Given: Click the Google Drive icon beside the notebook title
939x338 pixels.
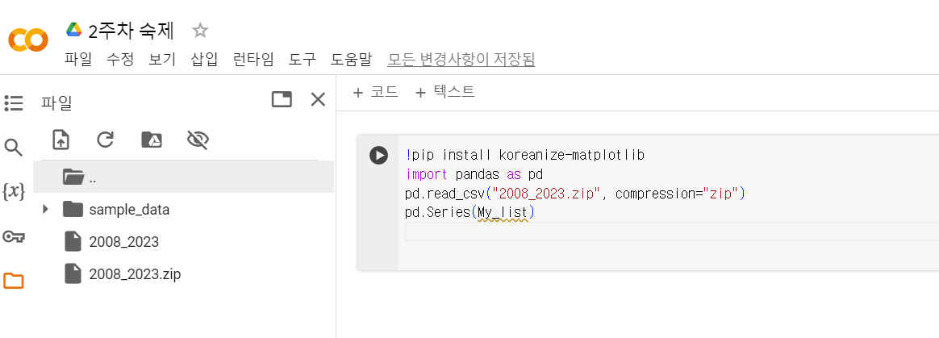Looking at the screenshot, I should coord(73,29).
